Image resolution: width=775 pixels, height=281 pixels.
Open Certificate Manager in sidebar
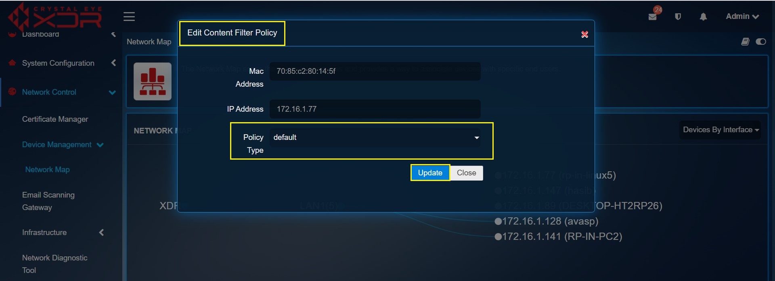coord(55,119)
